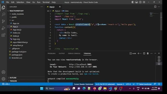Toggle the secondary side bar layout icon
This screenshot has width=167, height=94.
pos(140,2)
